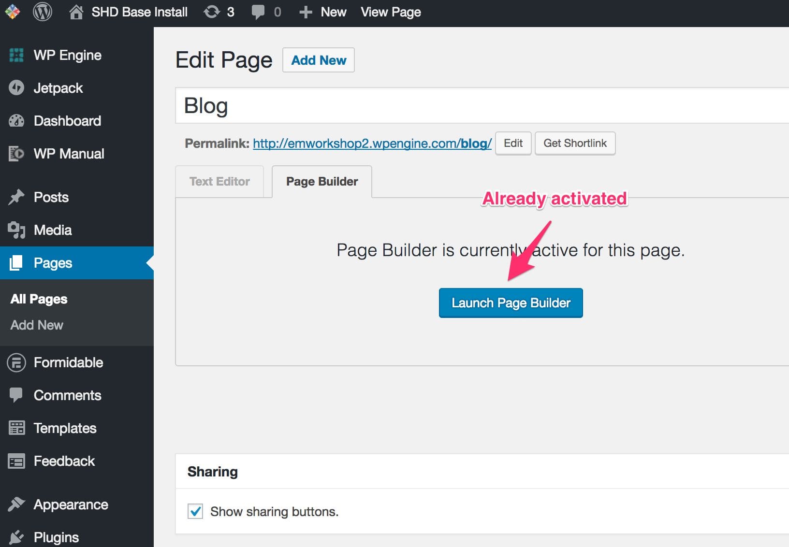The height and width of the screenshot is (547, 789).
Task: Open the blog permalink URL
Action: [x=372, y=144]
